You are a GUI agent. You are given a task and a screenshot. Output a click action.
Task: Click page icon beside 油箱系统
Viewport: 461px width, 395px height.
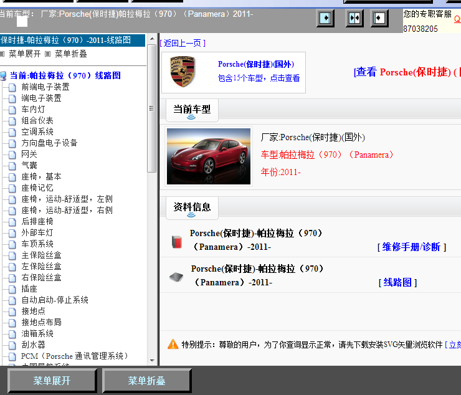coord(12,334)
